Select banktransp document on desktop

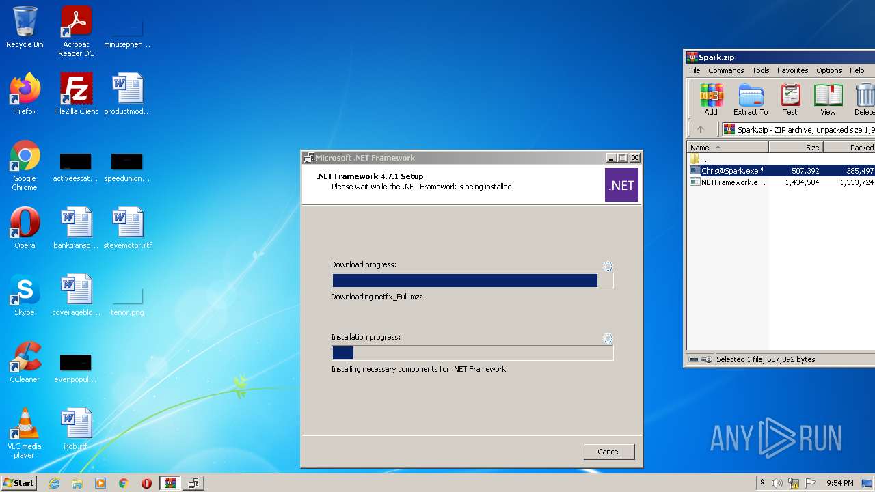(76, 228)
